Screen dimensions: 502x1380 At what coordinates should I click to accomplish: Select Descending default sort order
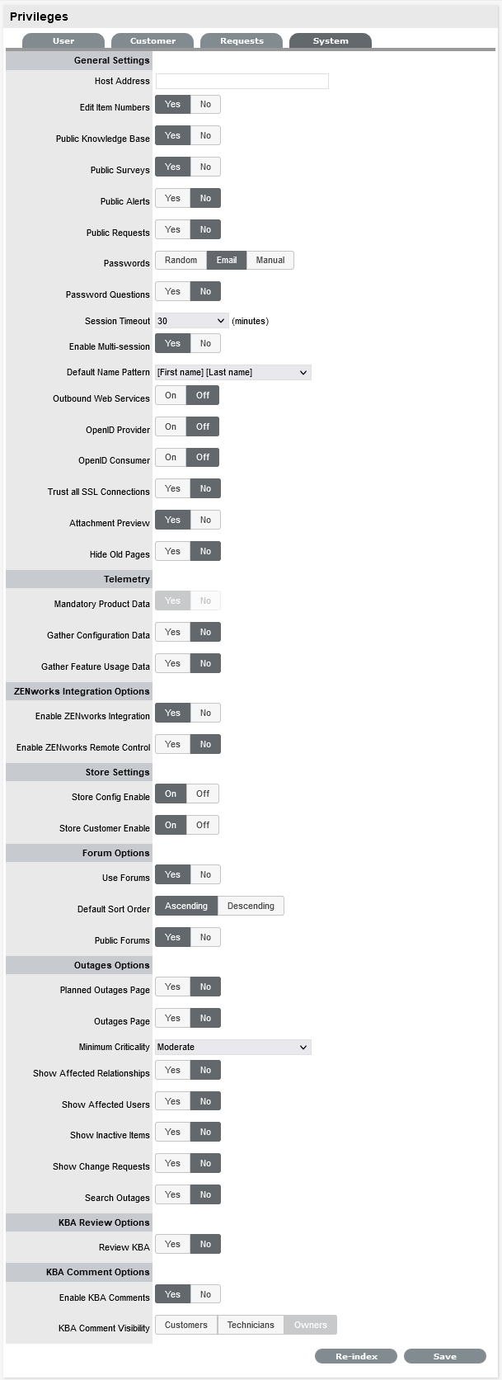(x=251, y=907)
